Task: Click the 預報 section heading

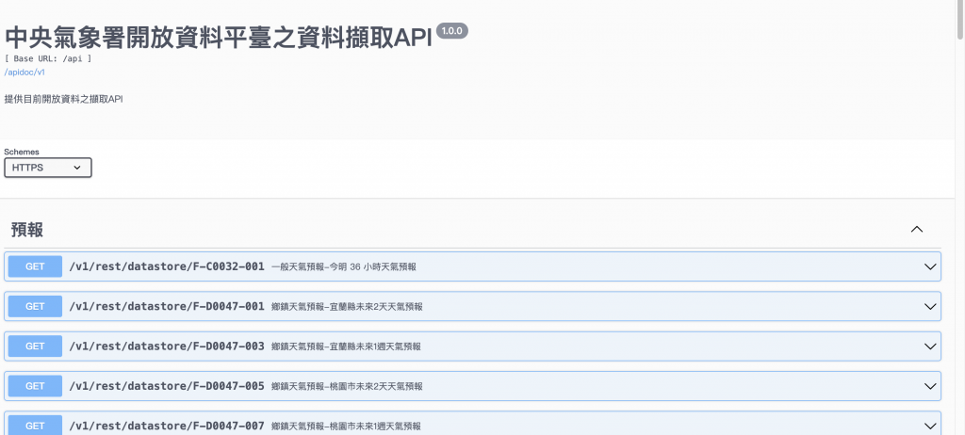Action: click(x=27, y=230)
